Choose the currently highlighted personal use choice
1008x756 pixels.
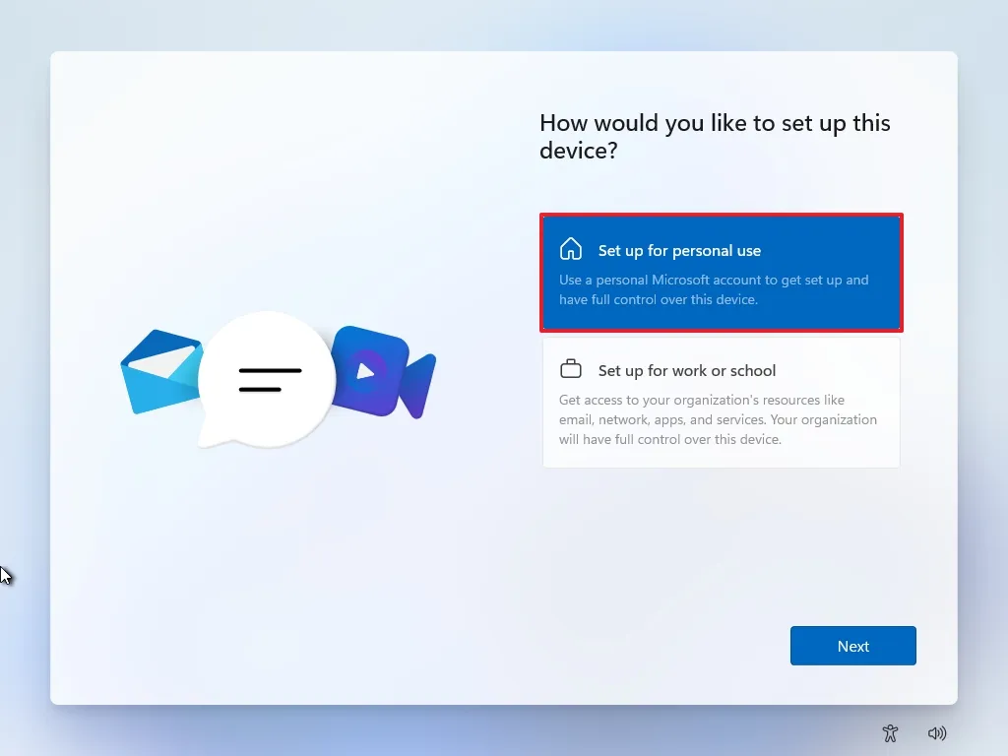coord(721,273)
